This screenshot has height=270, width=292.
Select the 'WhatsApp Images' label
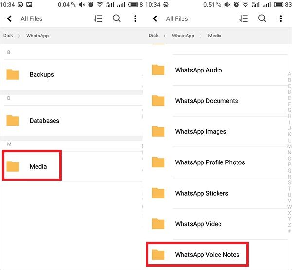[x=201, y=132]
